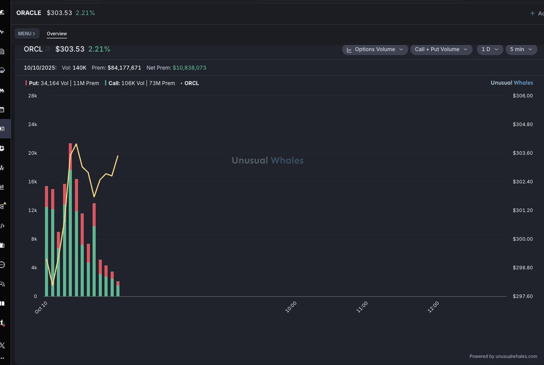This screenshot has height=365, width=544.
Task: Click the code brackets icon in sidebar
Action: tap(2, 226)
